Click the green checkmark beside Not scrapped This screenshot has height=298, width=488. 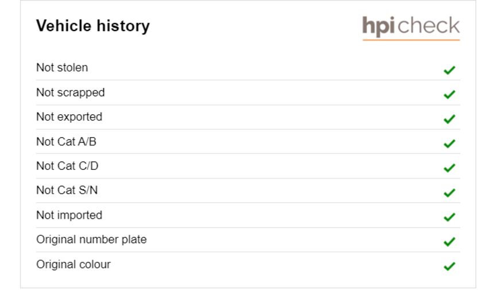pos(449,94)
